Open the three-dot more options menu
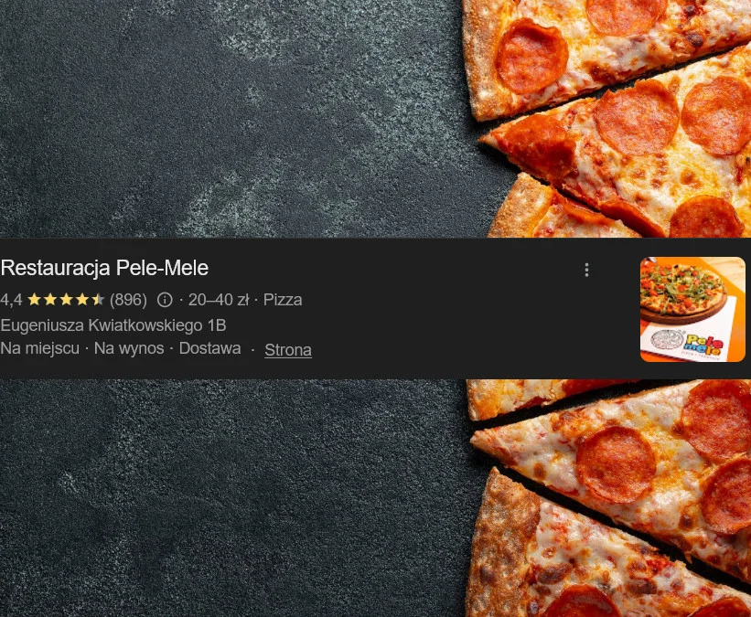 (x=586, y=270)
